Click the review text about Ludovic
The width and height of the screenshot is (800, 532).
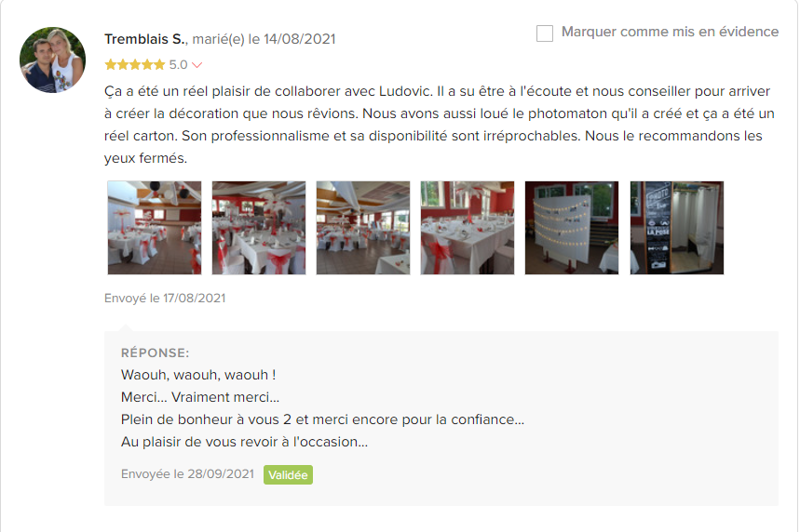click(x=440, y=125)
